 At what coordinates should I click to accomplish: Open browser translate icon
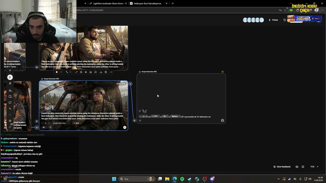[280, 10]
